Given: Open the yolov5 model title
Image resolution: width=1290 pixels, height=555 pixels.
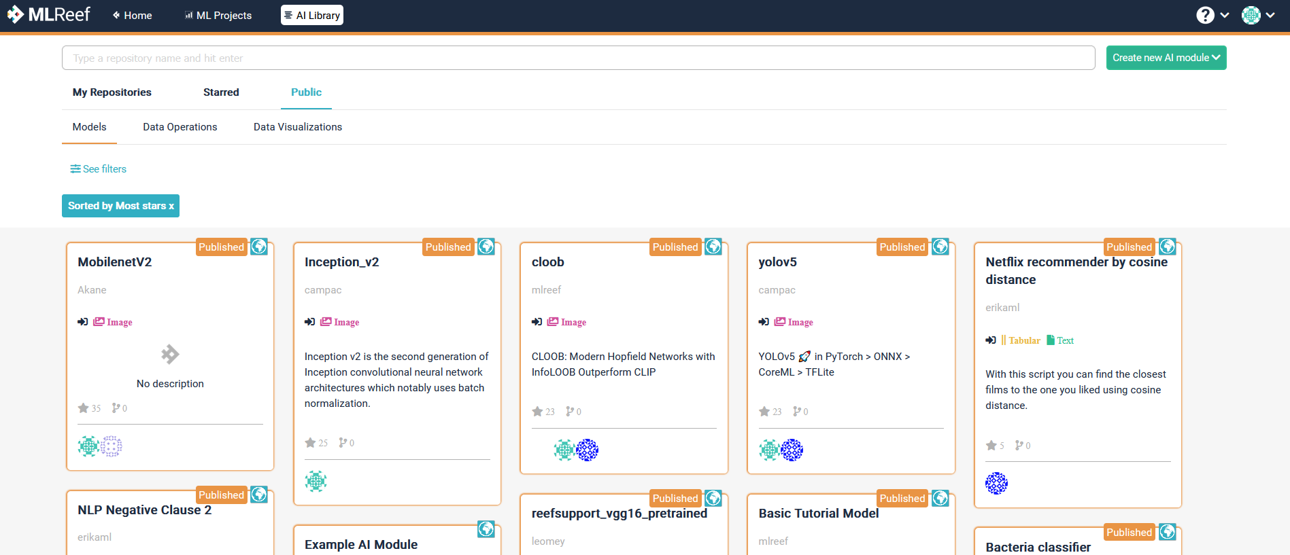Looking at the screenshot, I should (x=778, y=262).
